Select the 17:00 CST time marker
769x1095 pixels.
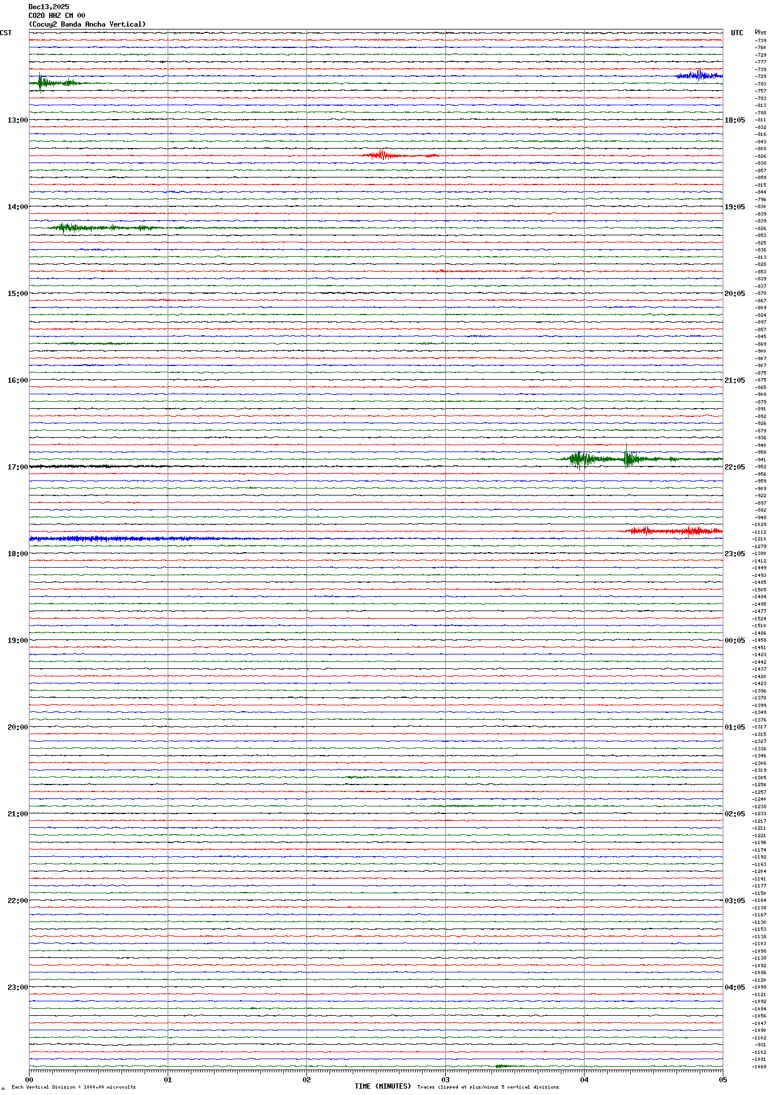(x=17, y=467)
